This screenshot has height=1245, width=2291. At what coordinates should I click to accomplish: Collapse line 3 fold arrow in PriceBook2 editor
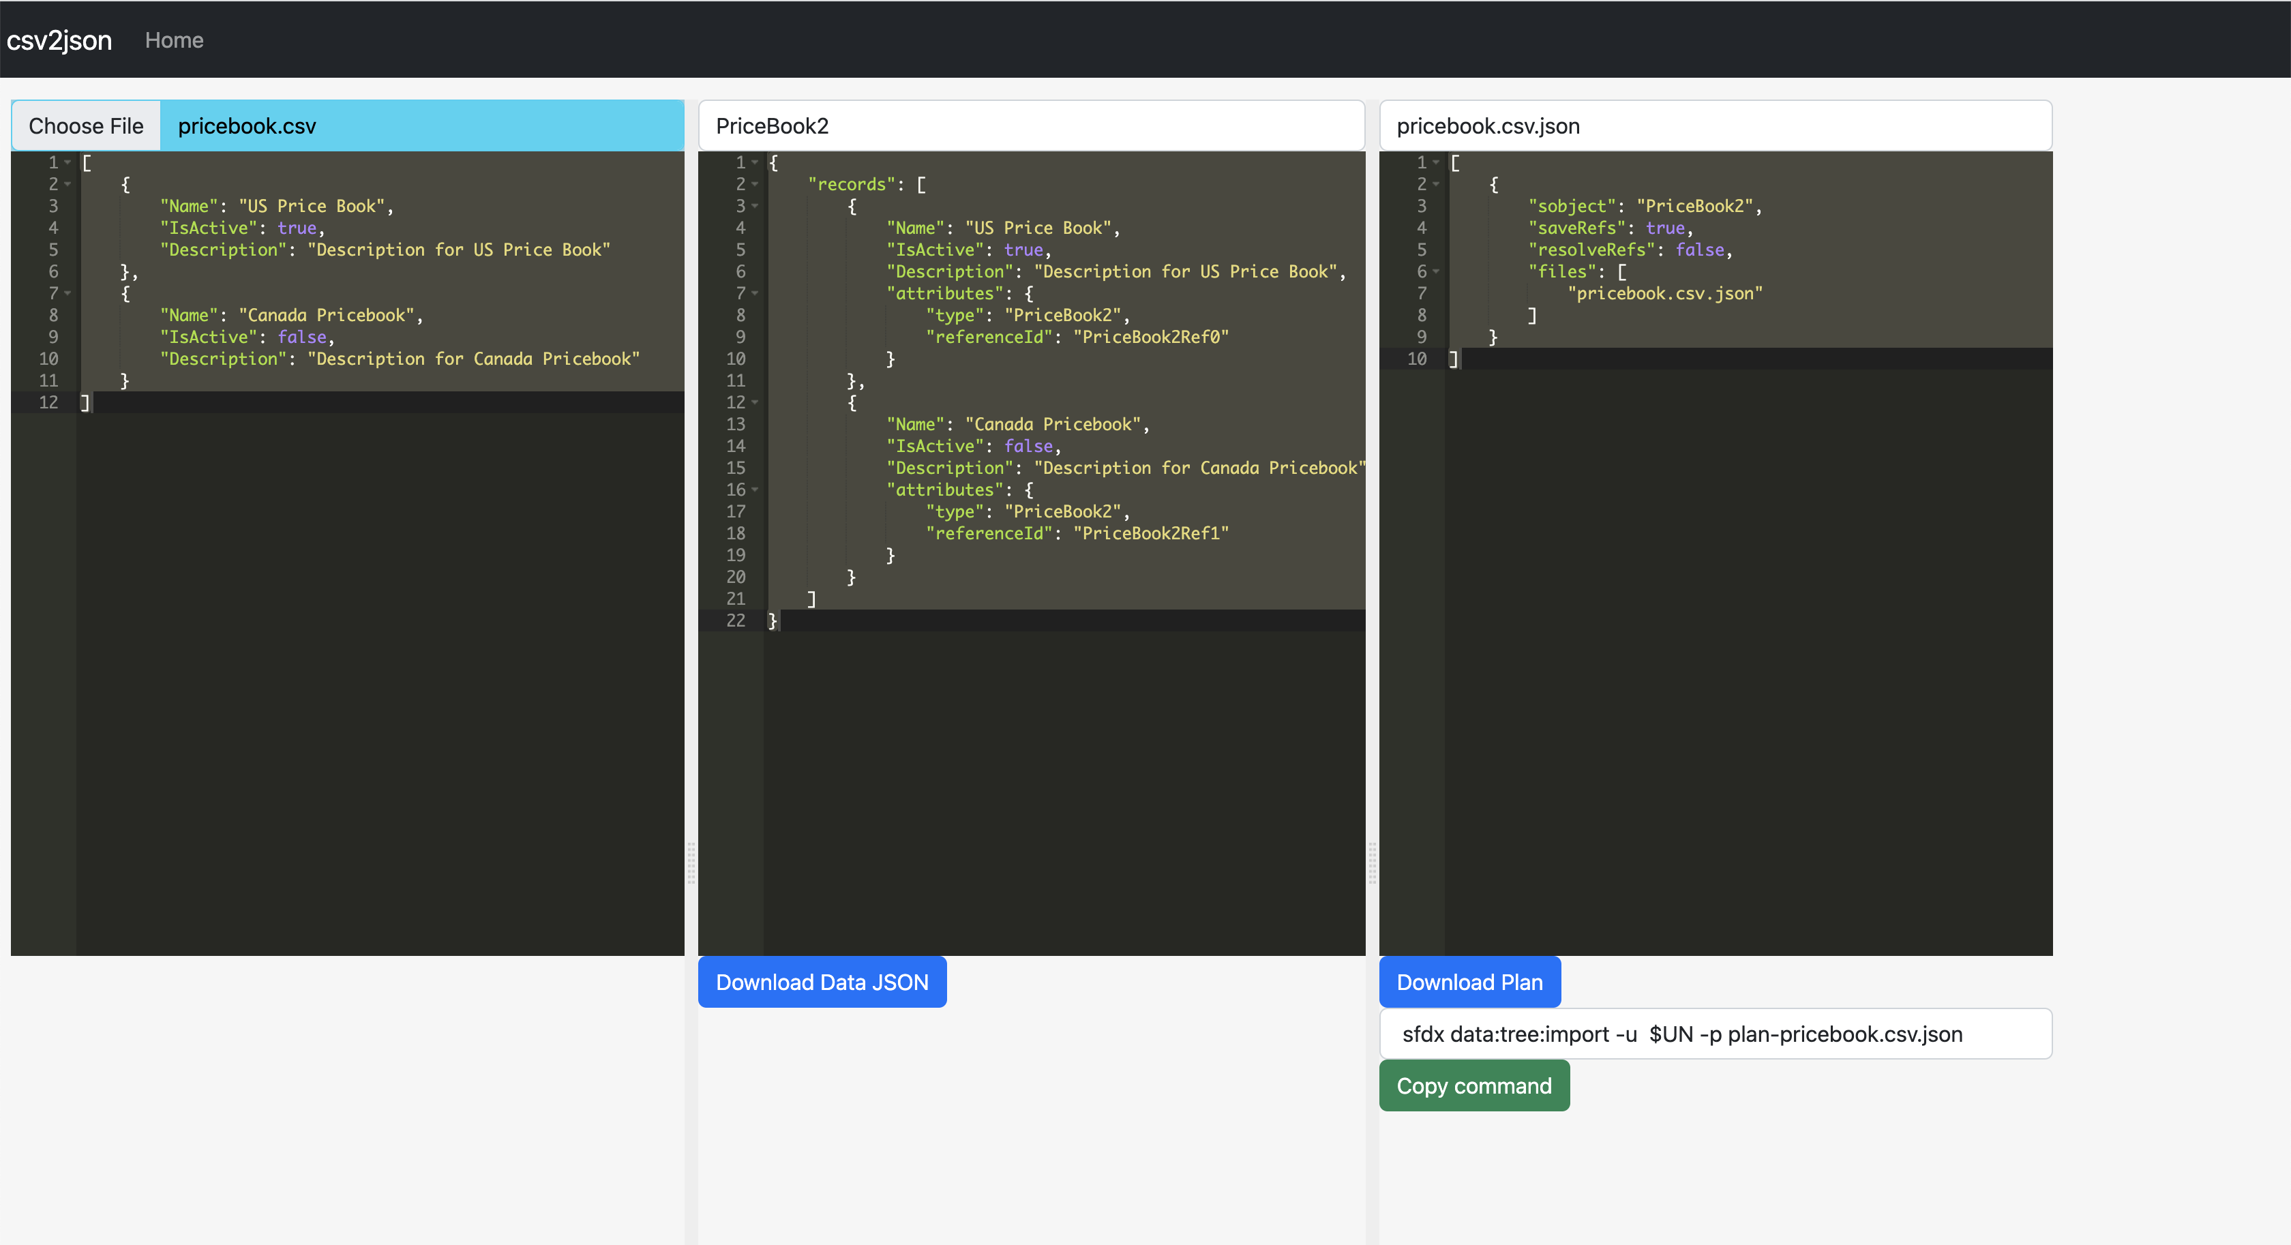755,207
